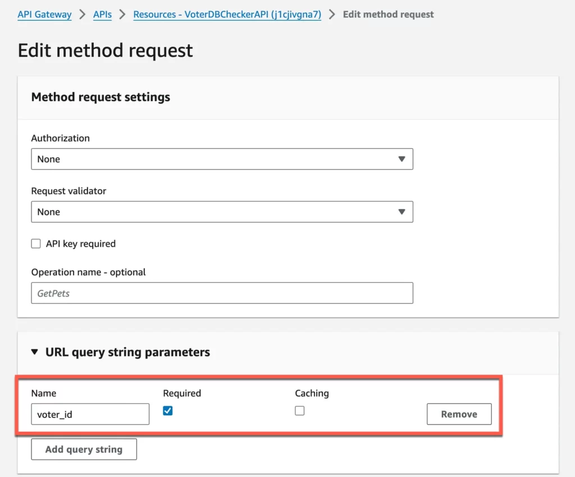Click the 'Name' column header

click(44, 393)
